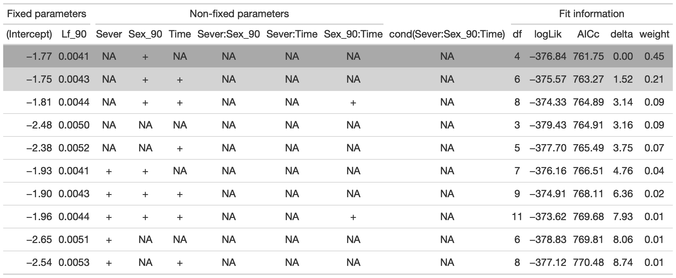Click the "Fit information" group header
The width and height of the screenshot is (676, 278).
point(591,14)
